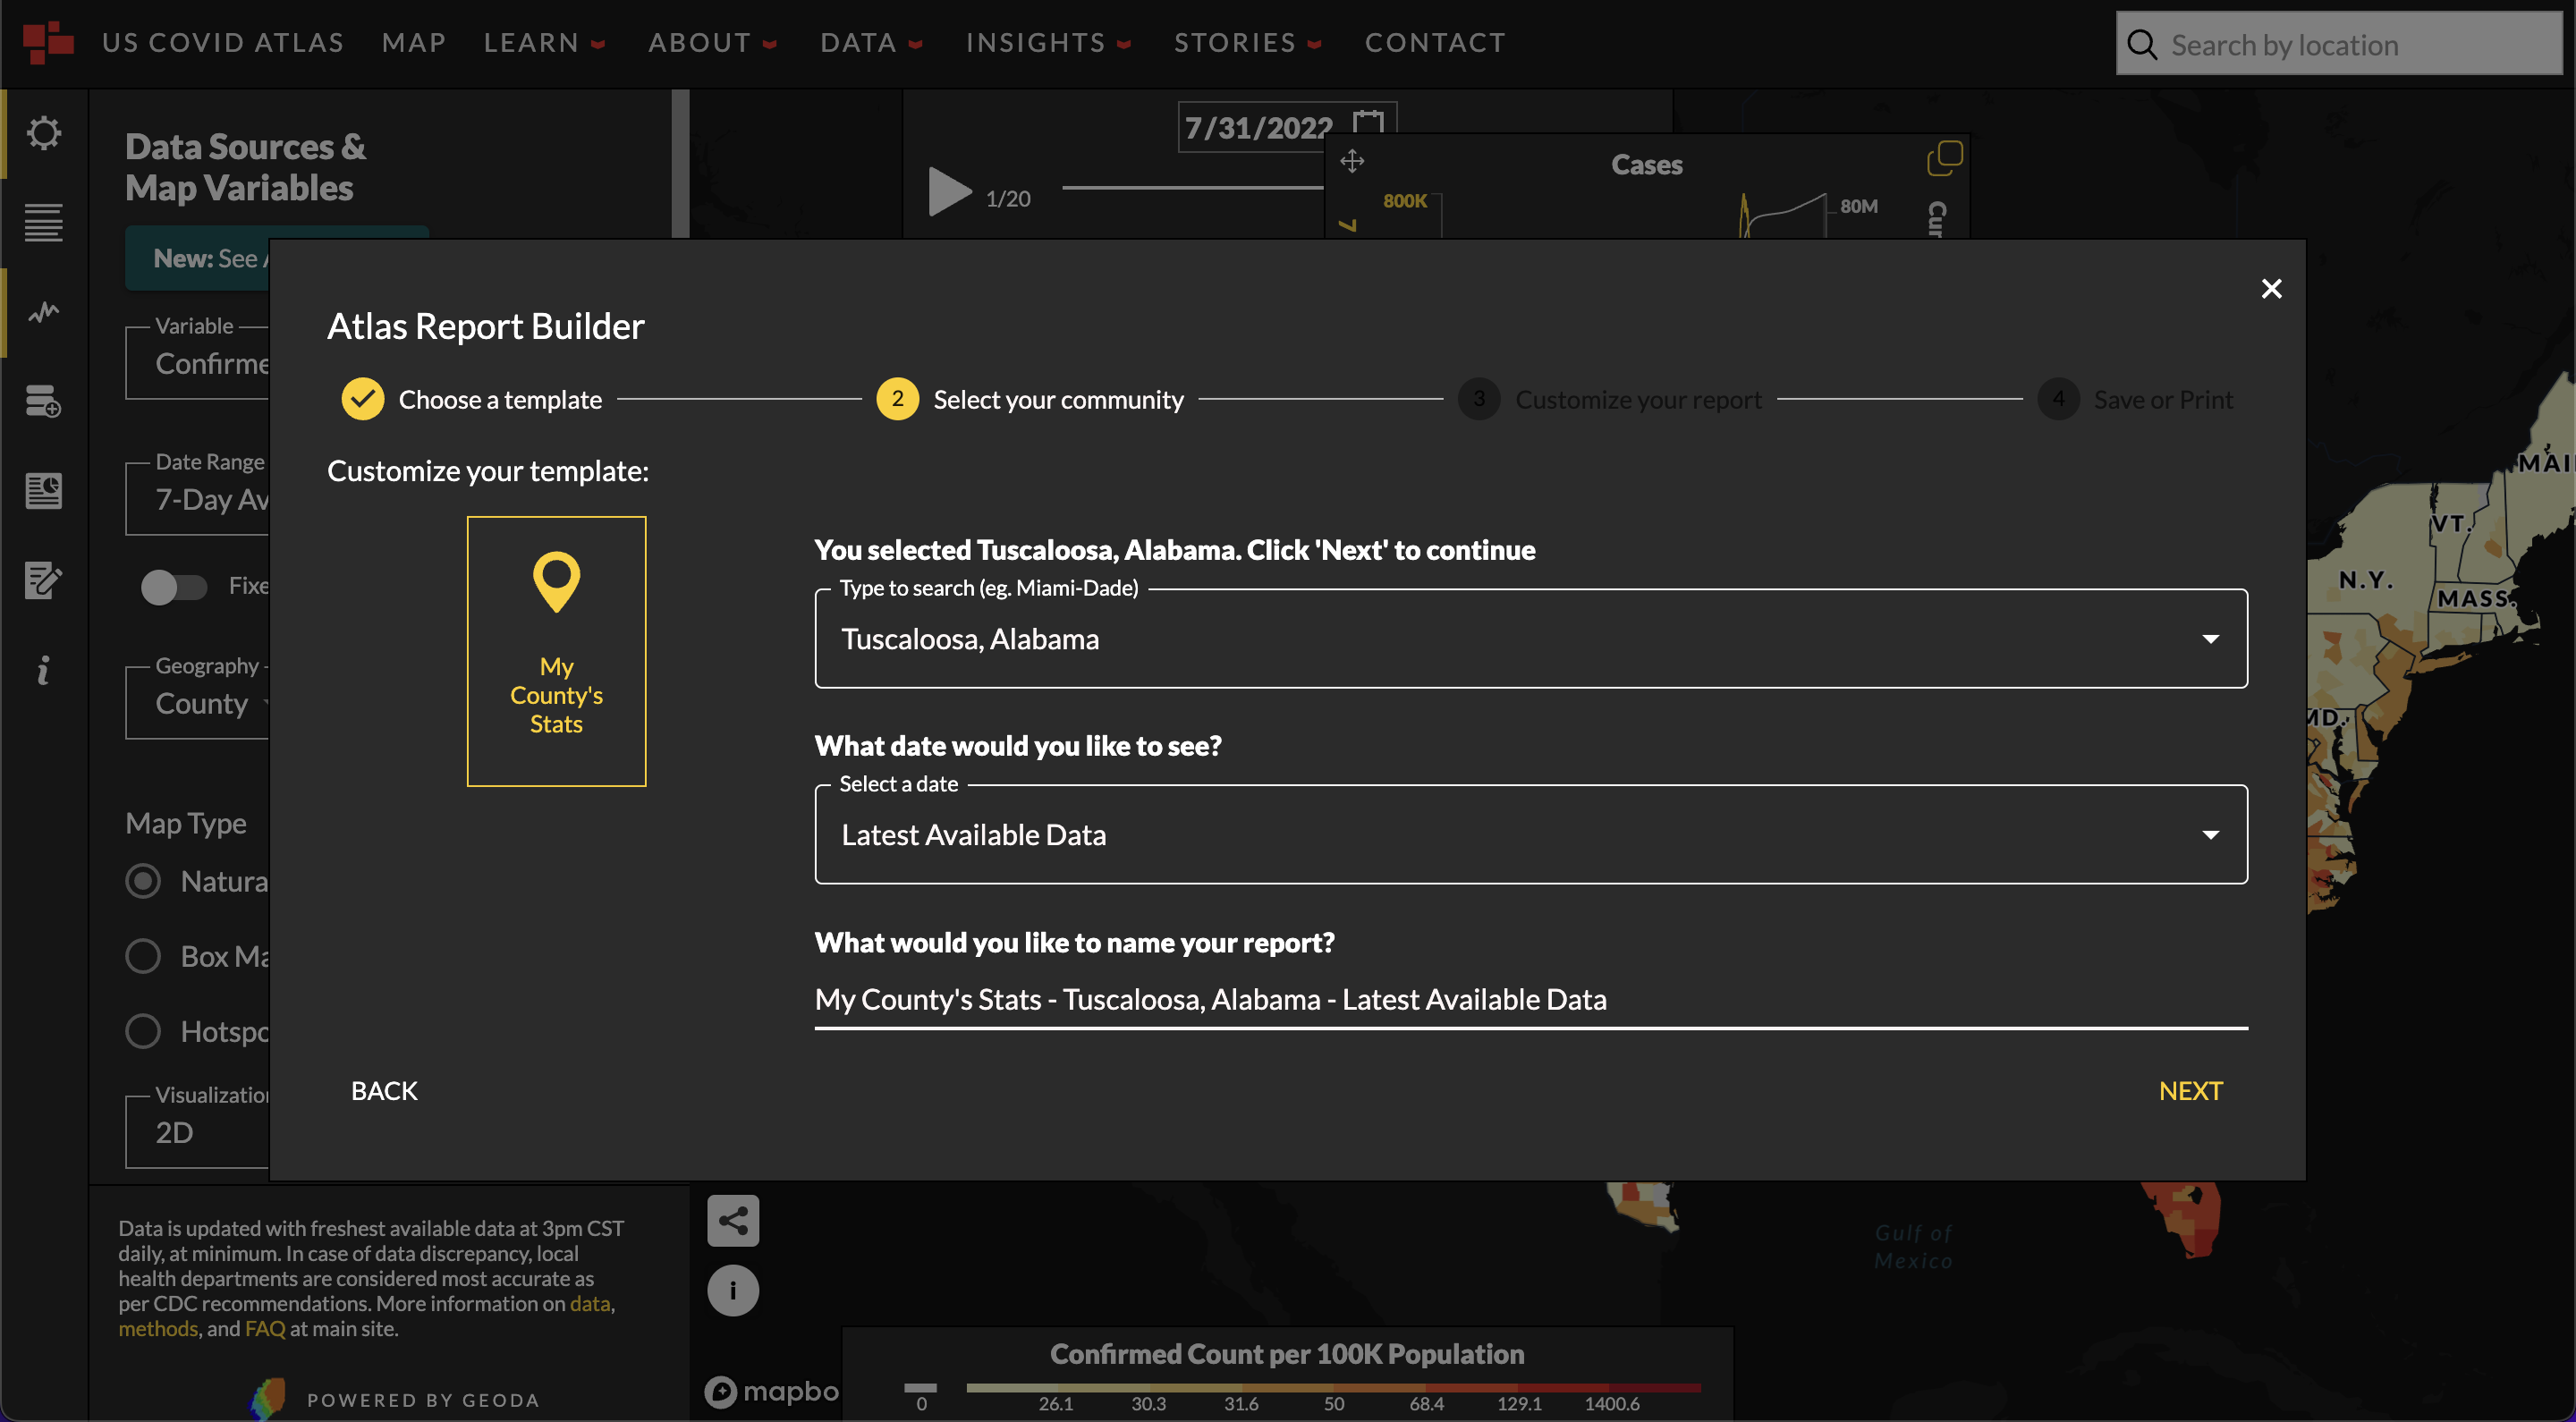Open the line chart sidebar icon
This screenshot has height=1422, width=2576.
tap(43, 313)
